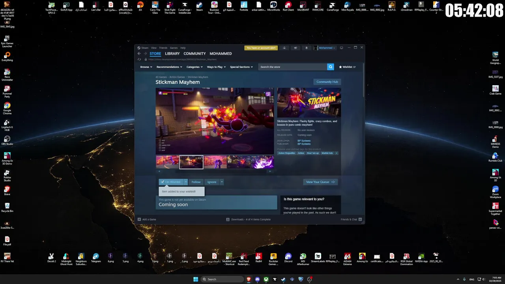This screenshot has height=284, width=505.
Task: Click Brave icon in taskbar
Action: point(249,279)
